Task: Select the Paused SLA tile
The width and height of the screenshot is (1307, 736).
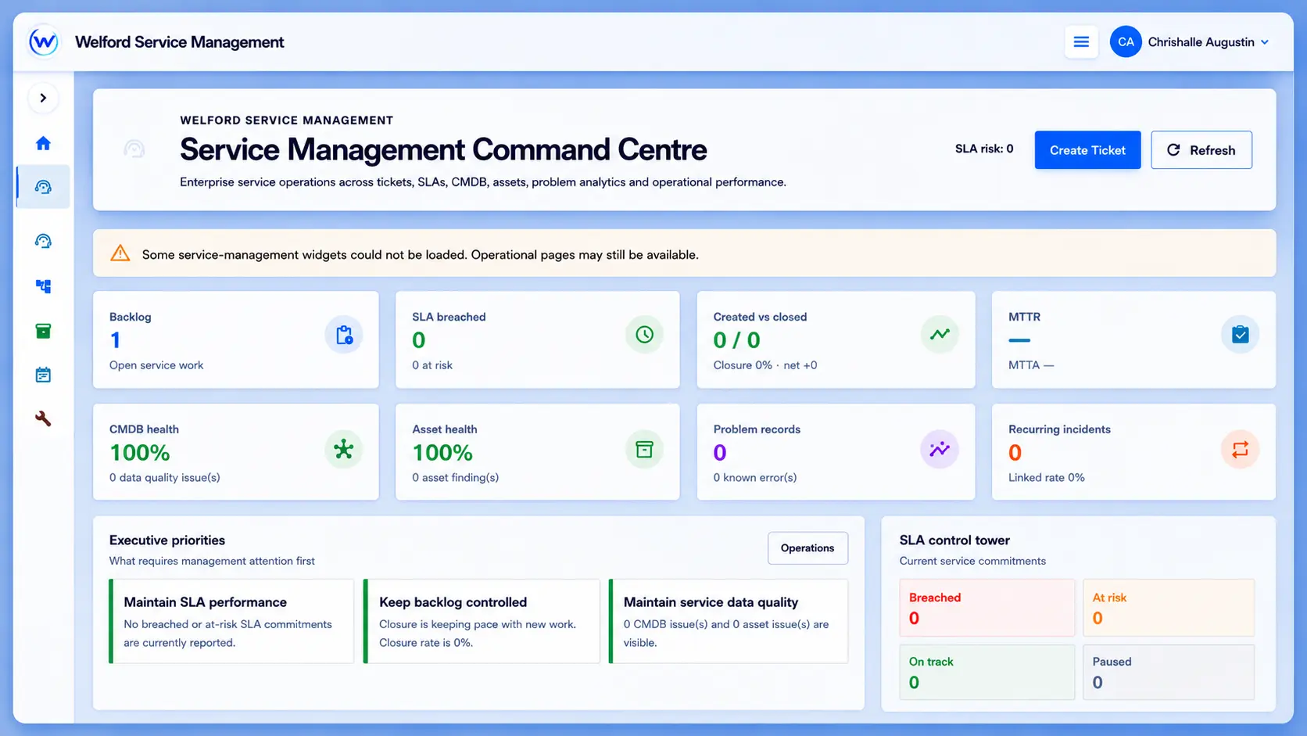Action: click(1168, 672)
